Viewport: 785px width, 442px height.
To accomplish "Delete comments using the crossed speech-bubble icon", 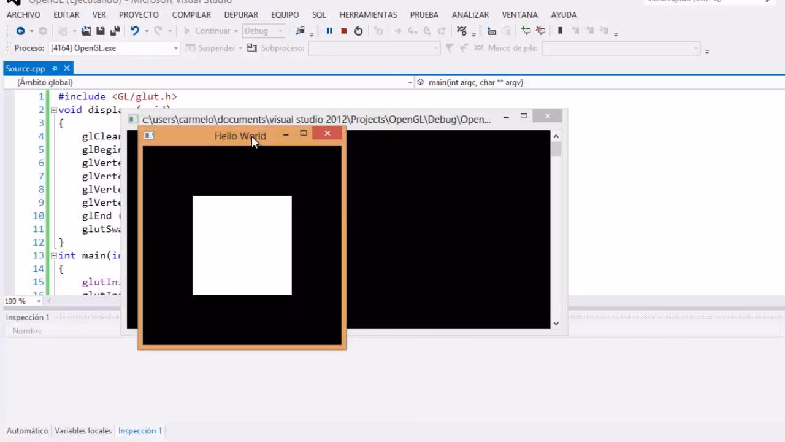I will click(x=540, y=31).
